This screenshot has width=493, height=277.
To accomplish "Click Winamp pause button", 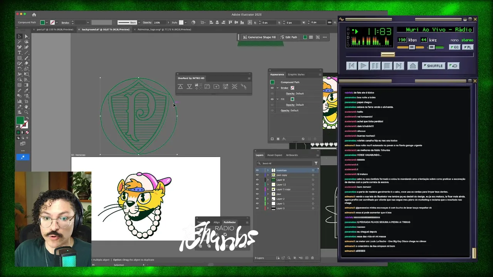I will 375,66.
